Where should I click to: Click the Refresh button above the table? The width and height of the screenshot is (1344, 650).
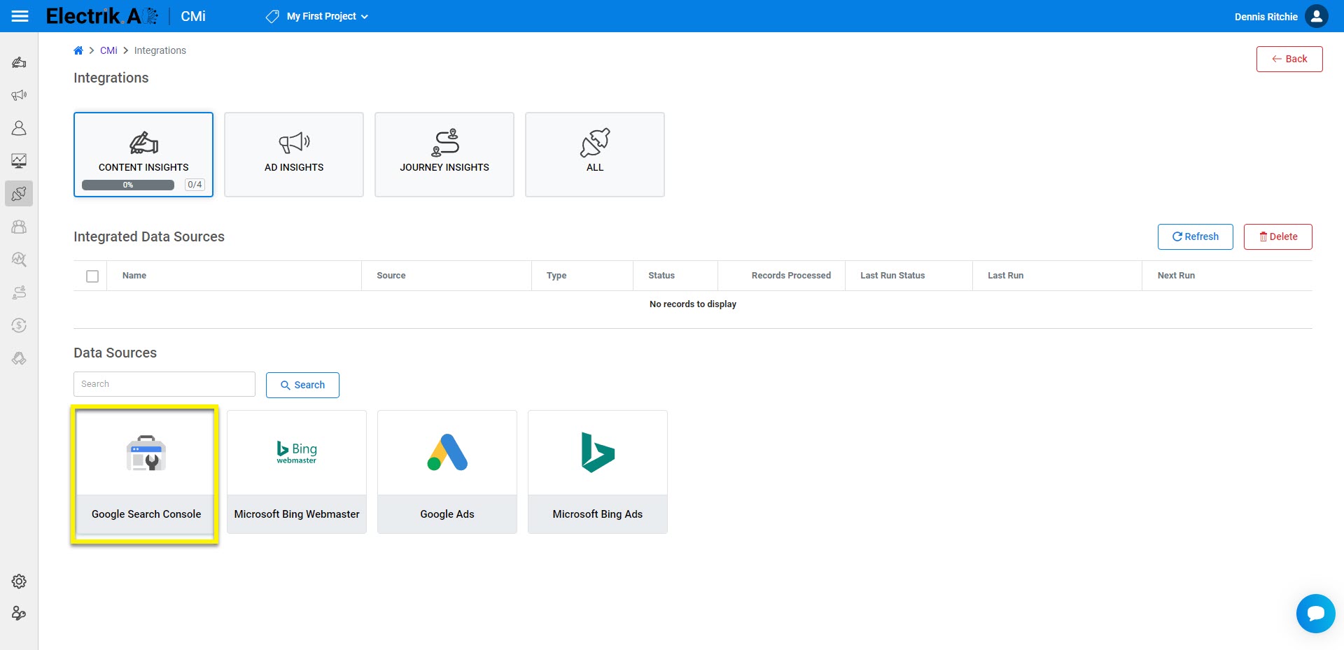[1195, 236]
